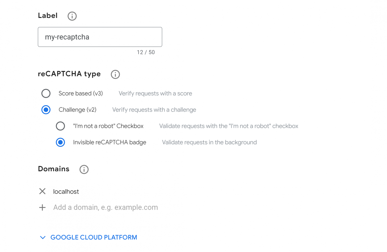Image resolution: width=387 pixels, height=252 pixels.
Task: Remove localhost using the X icon
Action: 42,191
